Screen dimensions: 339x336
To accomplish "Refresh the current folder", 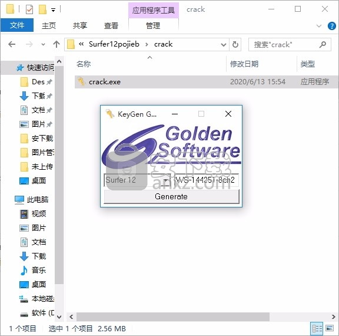I will (x=235, y=45).
